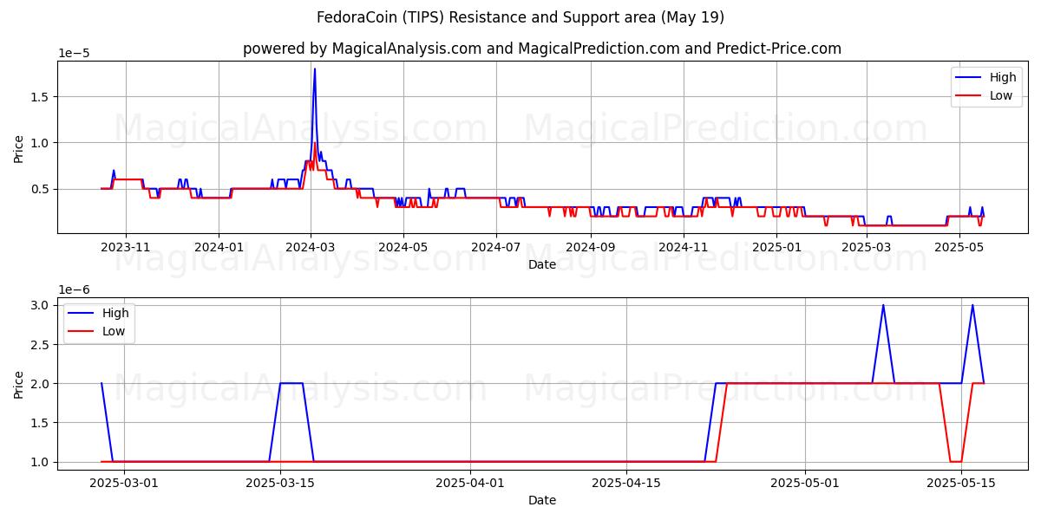Click the '2025-05' tick label on the top chart's date axis

(x=959, y=247)
